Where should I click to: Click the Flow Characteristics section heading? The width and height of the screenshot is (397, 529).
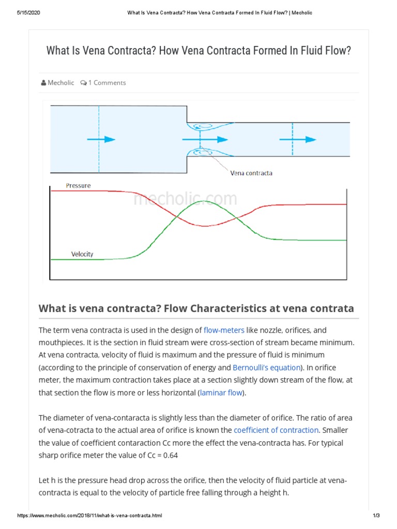tap(196, 308)
